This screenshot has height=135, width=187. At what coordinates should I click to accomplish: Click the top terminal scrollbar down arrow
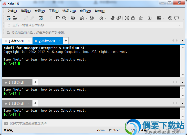point(183,75)
